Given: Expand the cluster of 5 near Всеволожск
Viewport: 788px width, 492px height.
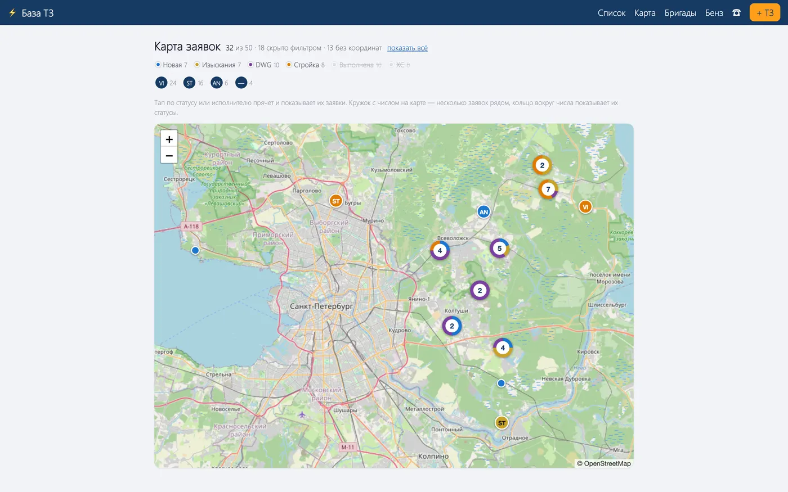Looking at the screenshot, I should tap(499, 248).
